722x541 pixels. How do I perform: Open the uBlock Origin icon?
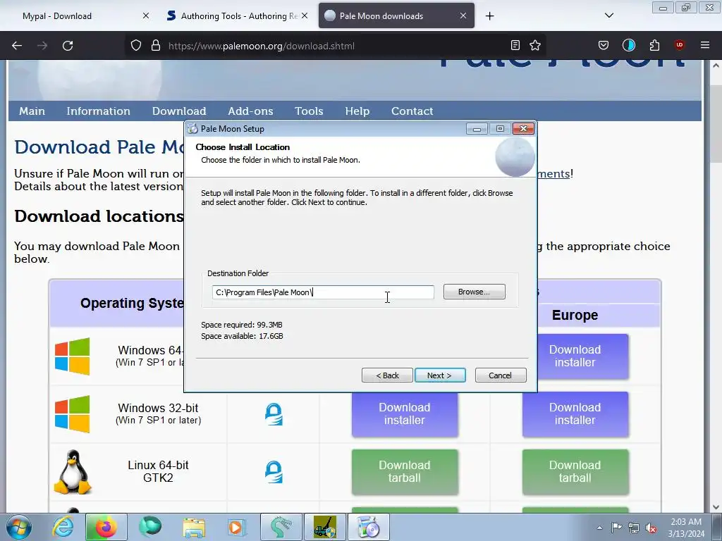pyautogui.click(x=680, y=45)
